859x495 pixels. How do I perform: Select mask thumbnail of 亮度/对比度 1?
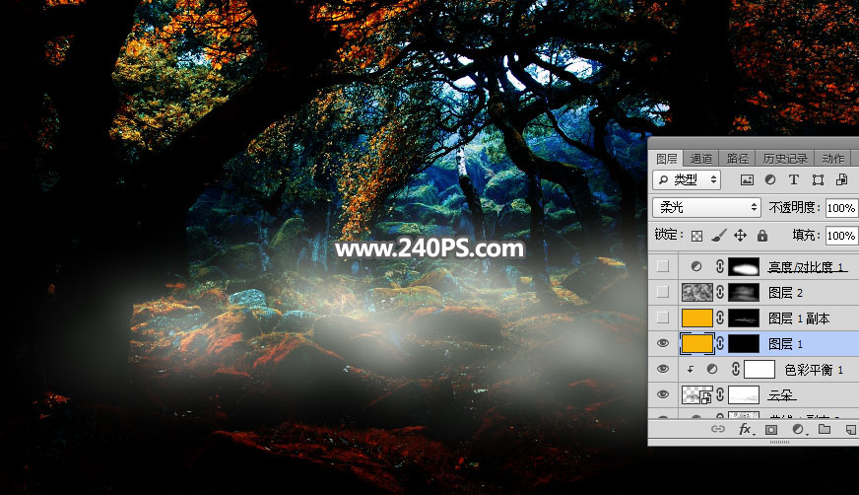pyautogui.click(x=744, y=266)
